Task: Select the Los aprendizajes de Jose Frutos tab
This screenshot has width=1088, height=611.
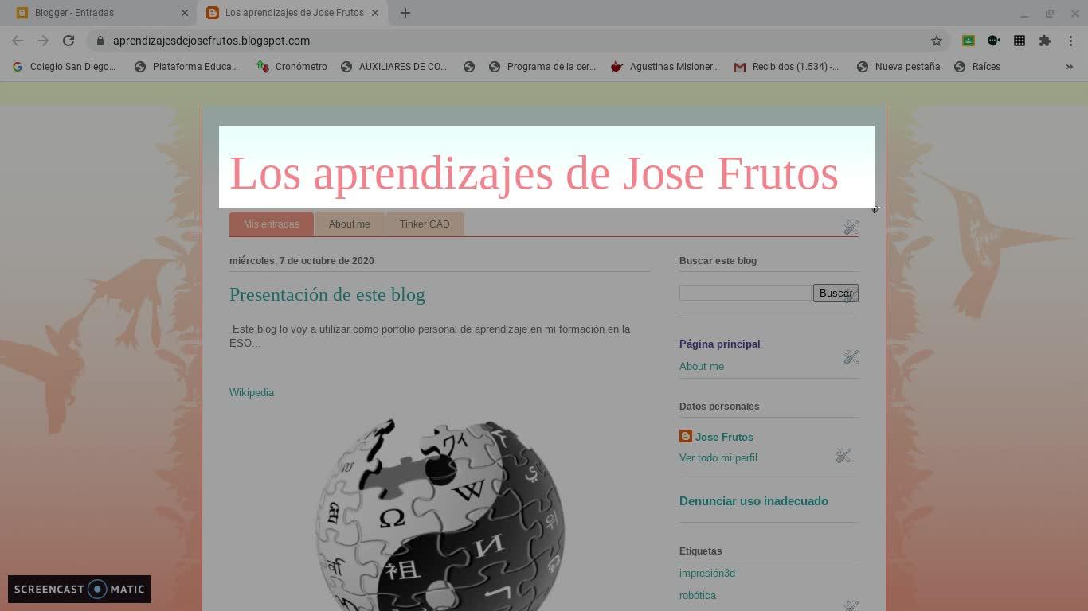Action: click(x=292, y=13)
